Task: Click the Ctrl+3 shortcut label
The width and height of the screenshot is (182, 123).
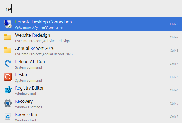Action: point(174,50)
